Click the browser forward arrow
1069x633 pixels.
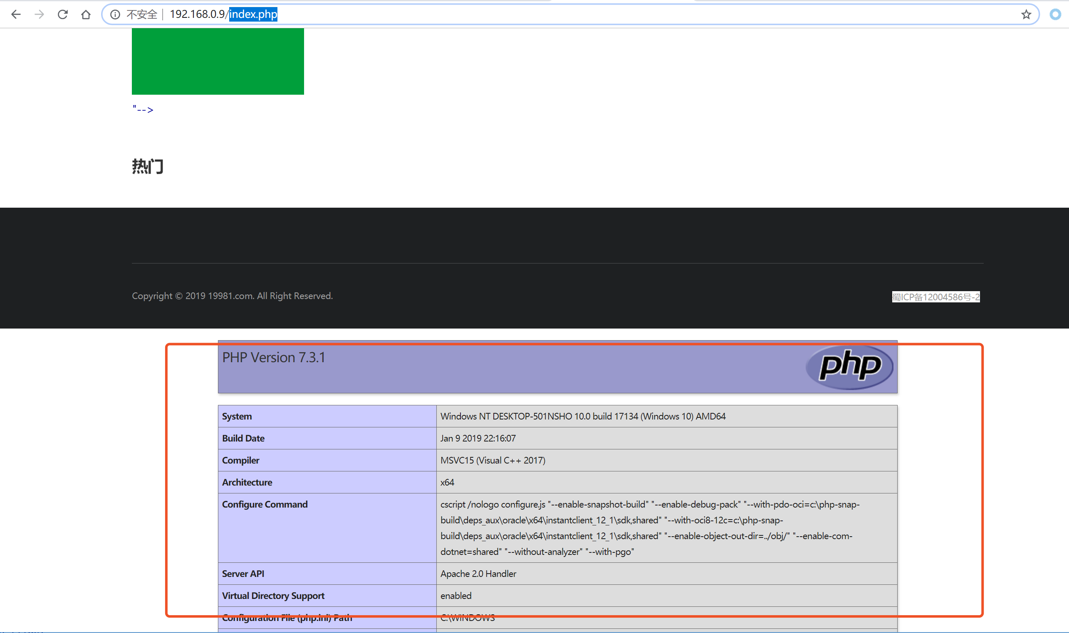click(x=39, y=15)
